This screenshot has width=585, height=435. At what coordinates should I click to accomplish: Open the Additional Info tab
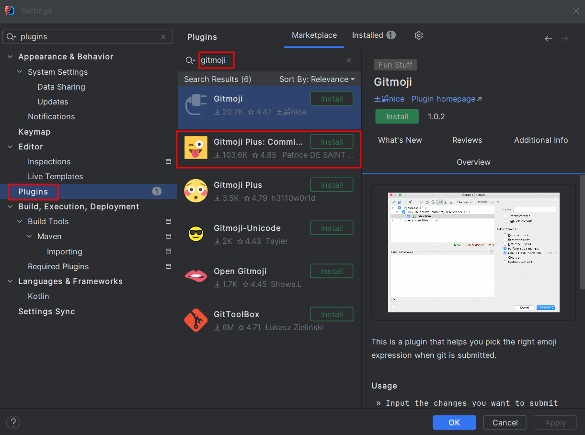[541, 140]
